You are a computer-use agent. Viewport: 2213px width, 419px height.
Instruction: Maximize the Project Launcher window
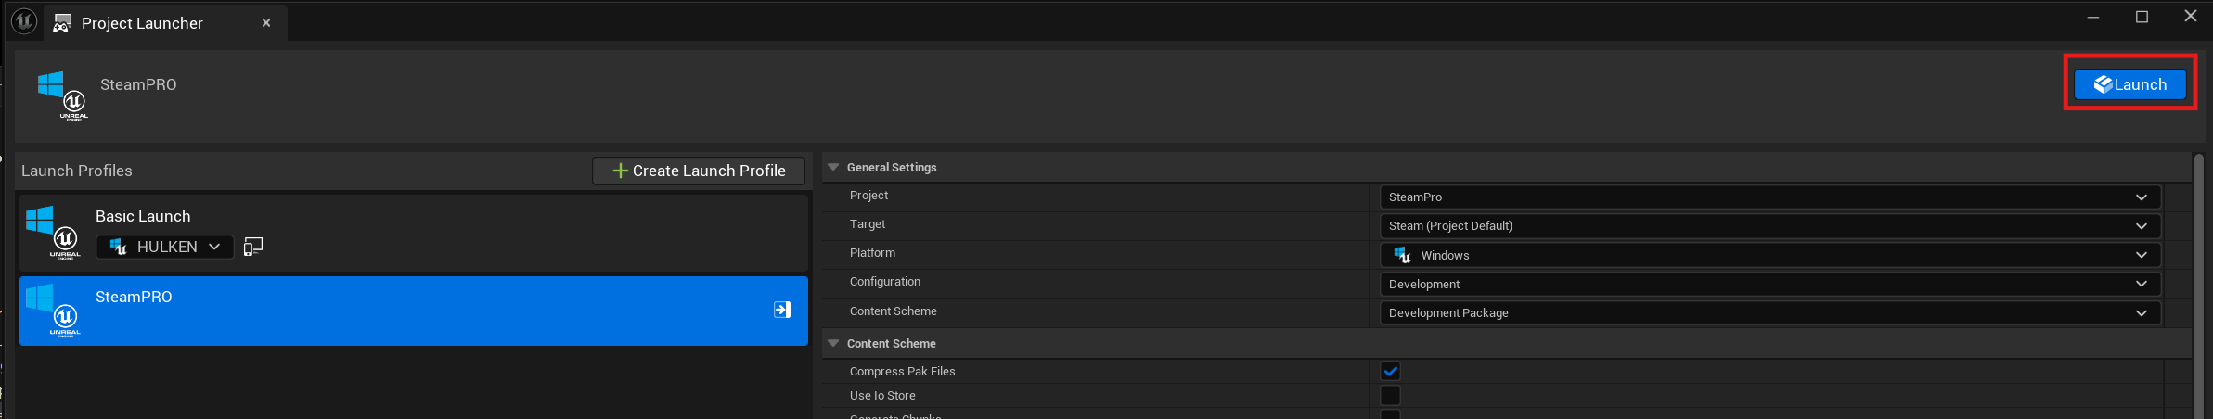point(2142,17)
